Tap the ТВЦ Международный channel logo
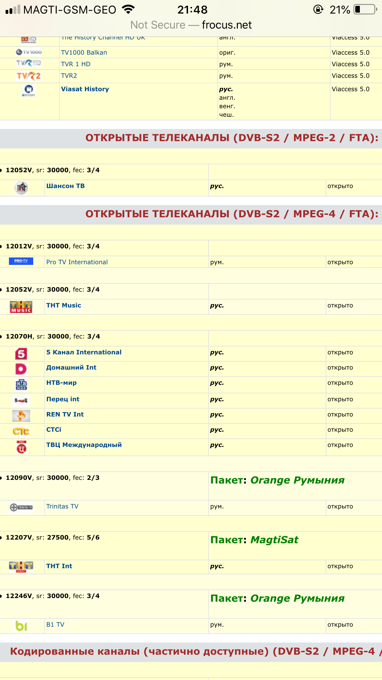The width and height of the screenshot is (382, 680). (x=21, y=447)
